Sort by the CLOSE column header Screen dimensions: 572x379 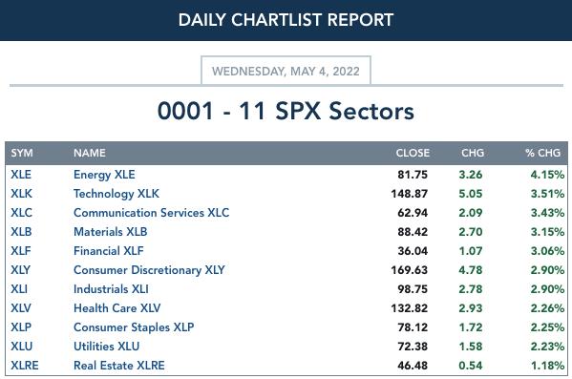click(x=413, y=153)
